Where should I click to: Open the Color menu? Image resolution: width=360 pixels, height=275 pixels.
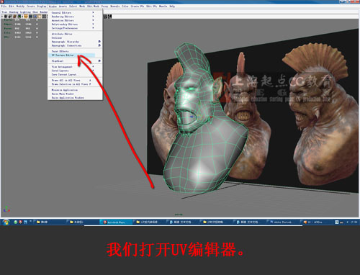point(125,6)
